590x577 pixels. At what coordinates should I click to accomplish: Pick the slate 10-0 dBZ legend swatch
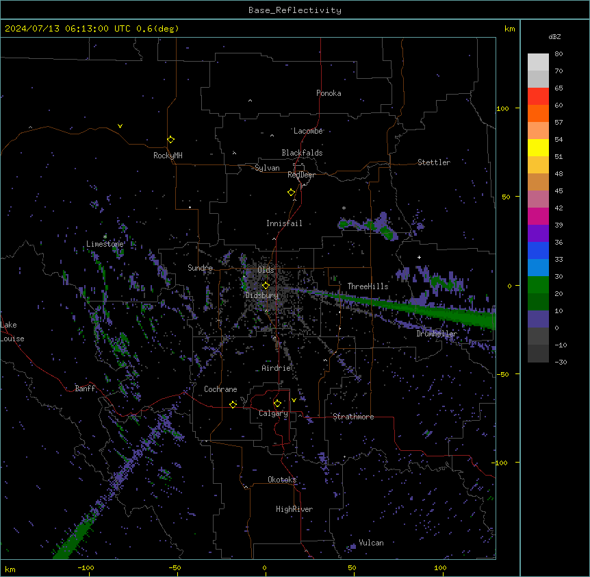538,319
